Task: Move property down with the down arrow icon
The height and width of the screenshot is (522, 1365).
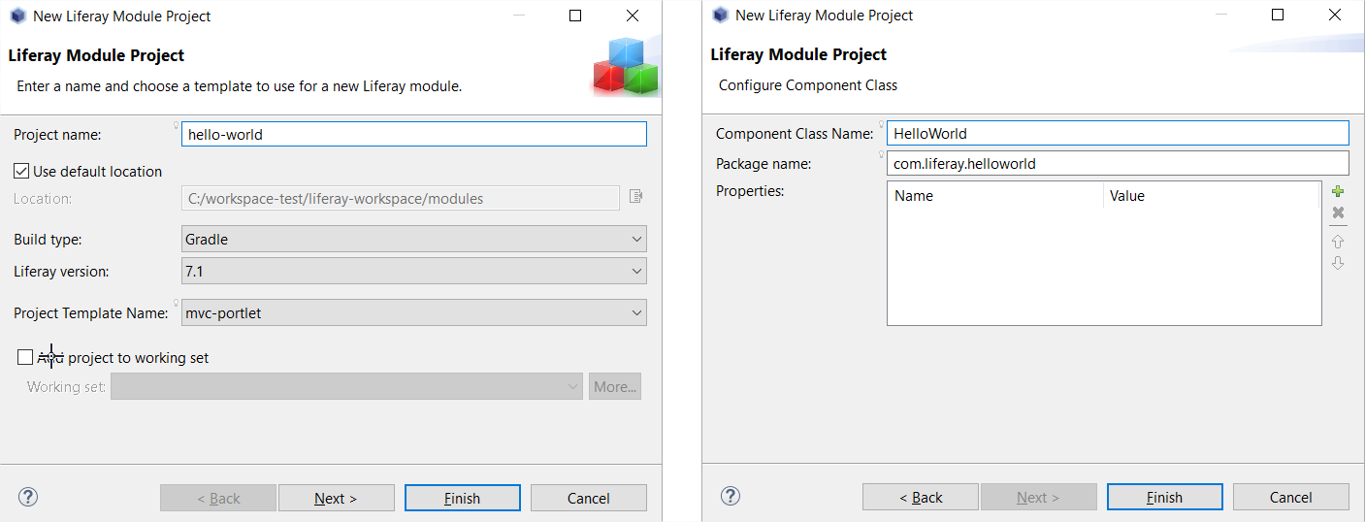Action: (x=1338, y=263)
